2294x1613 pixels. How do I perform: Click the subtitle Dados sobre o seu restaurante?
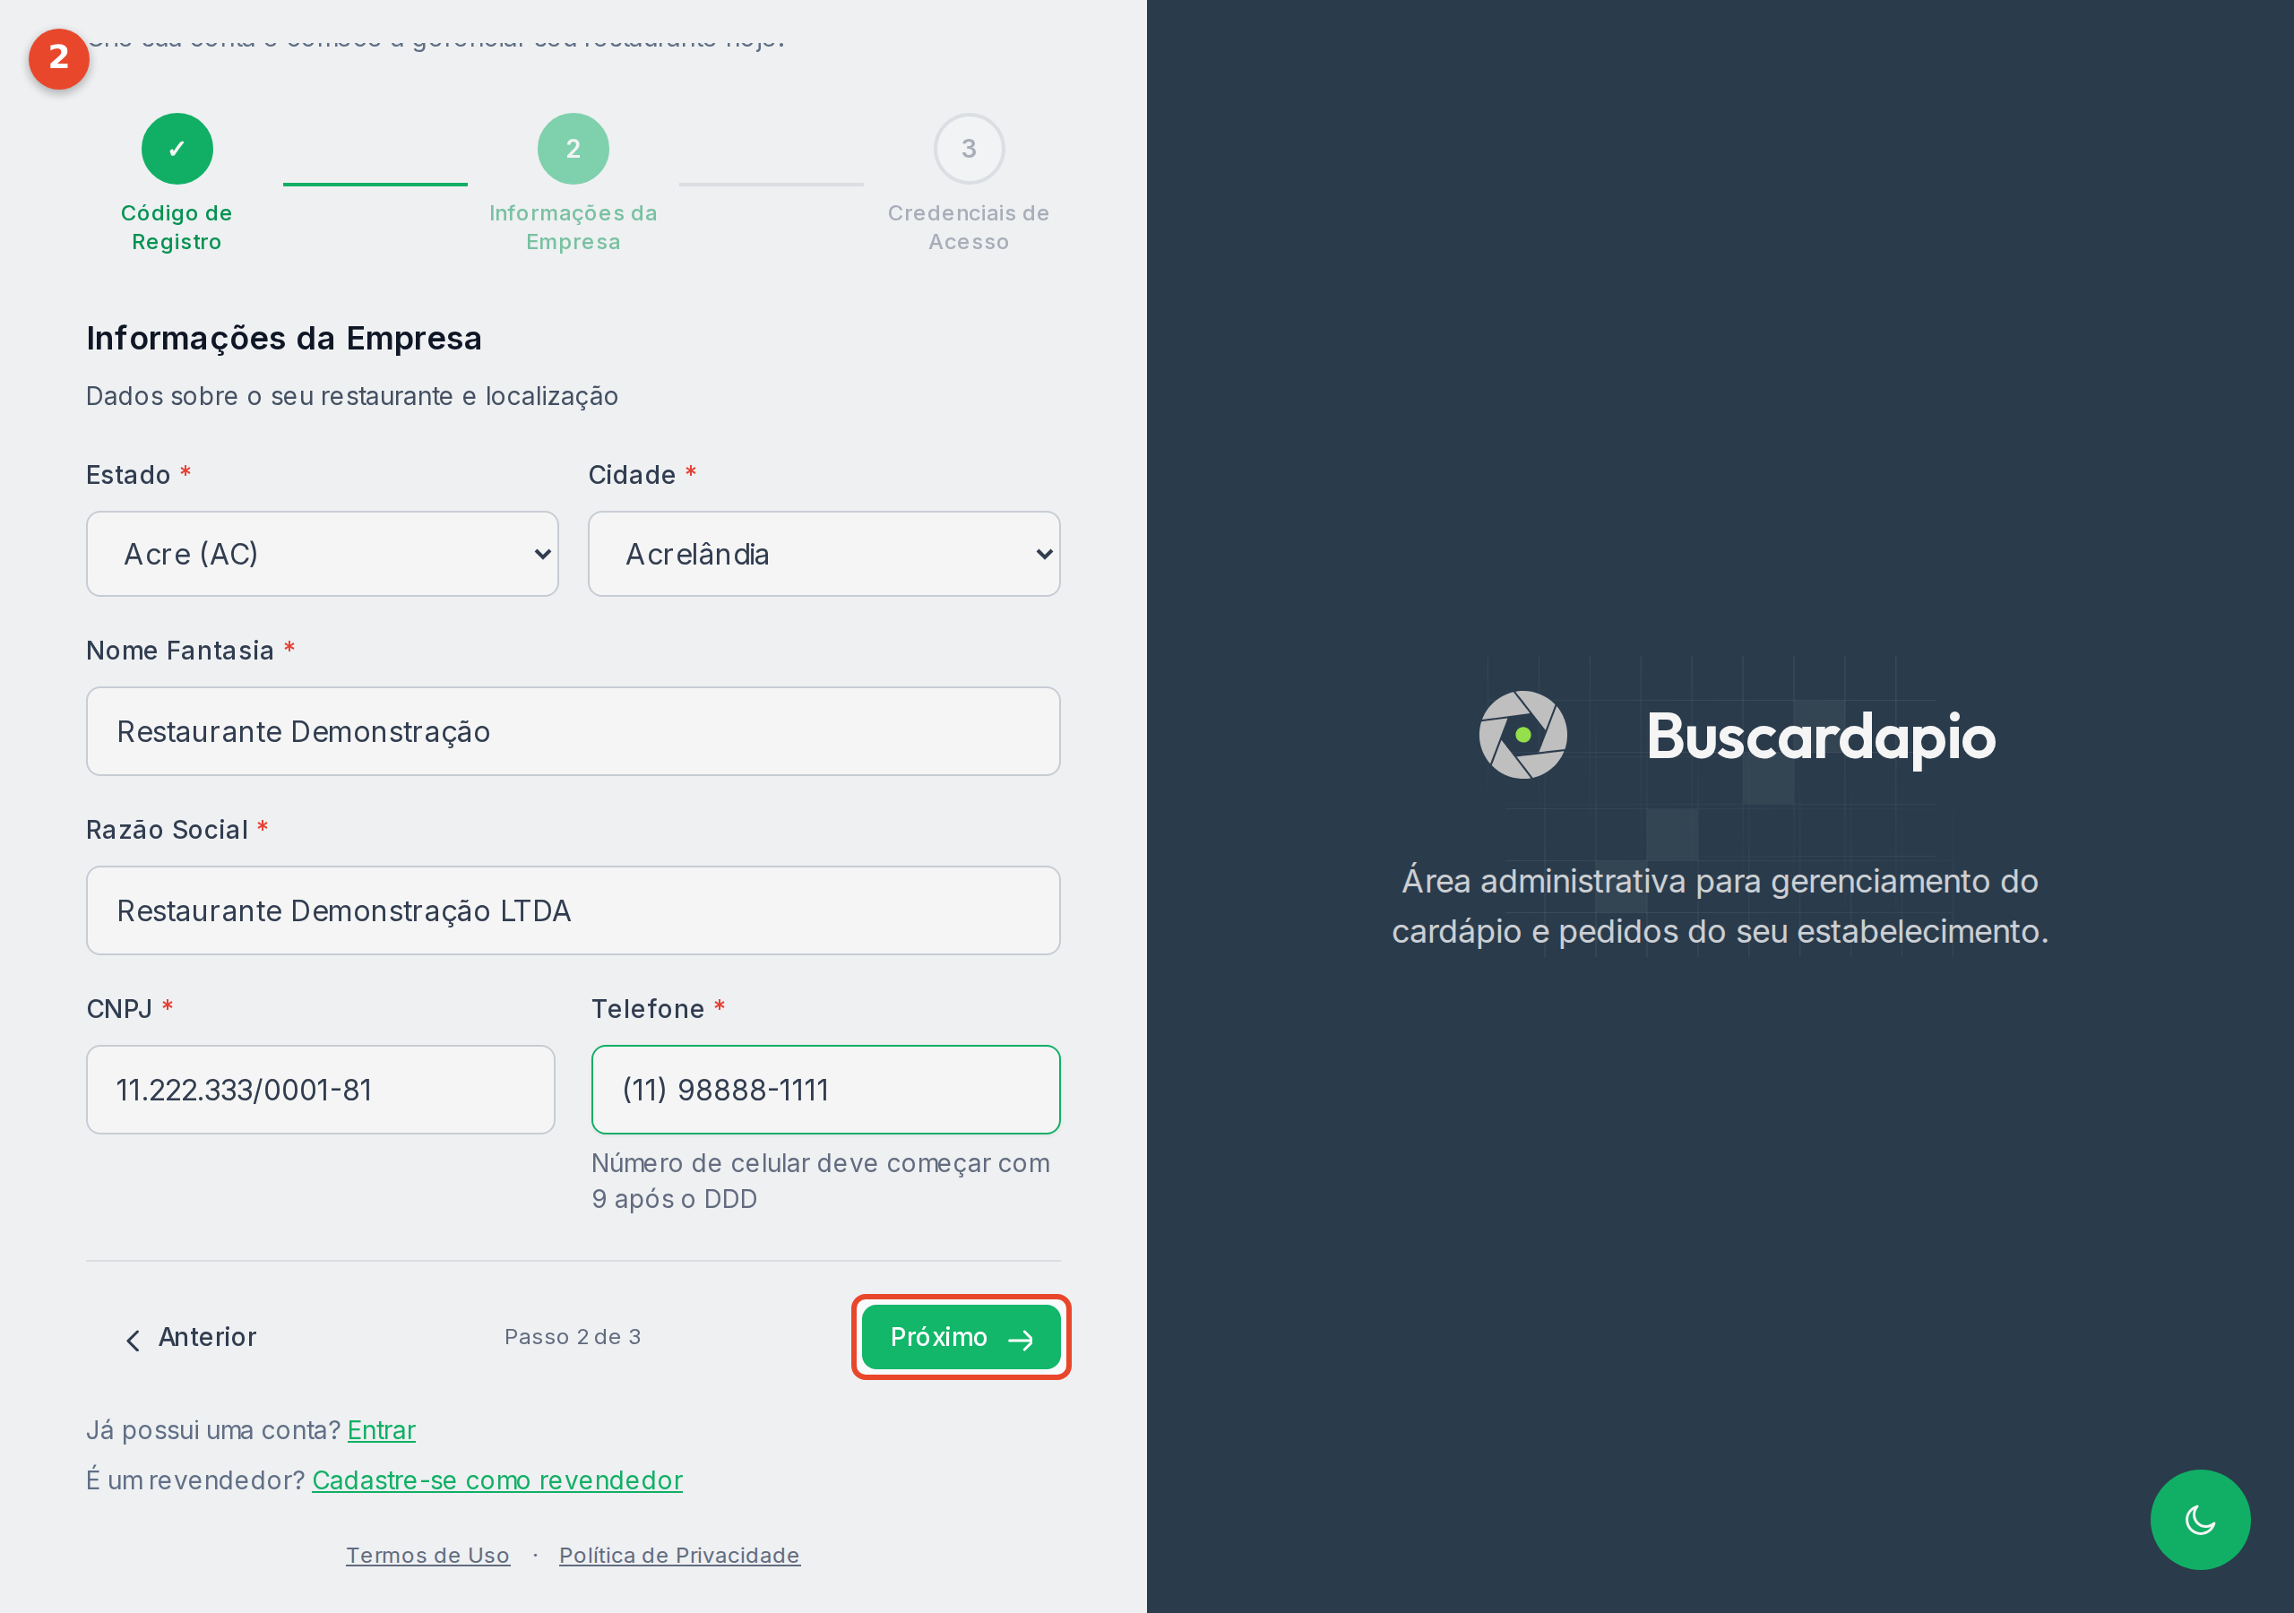[351, 396]
